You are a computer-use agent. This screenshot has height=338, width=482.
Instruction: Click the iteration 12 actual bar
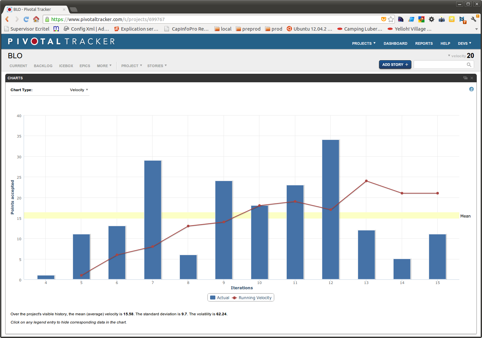pos(331,210)
